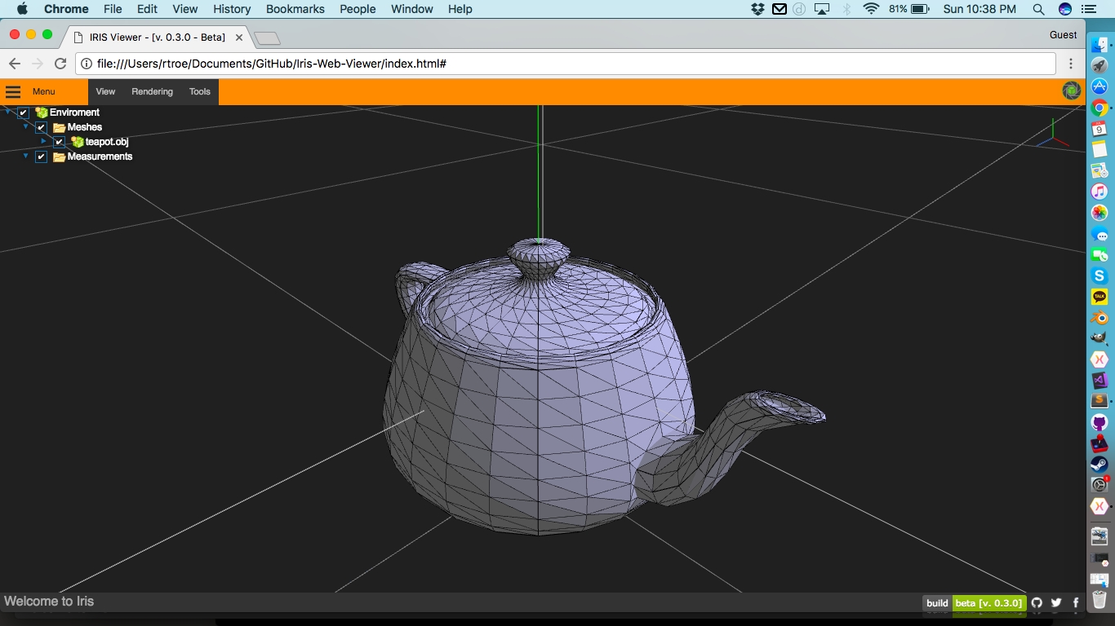1115x626 pixels.
Task: Toggle the teapot.obj visibility checkbox
Action: (x=59, y=142)
